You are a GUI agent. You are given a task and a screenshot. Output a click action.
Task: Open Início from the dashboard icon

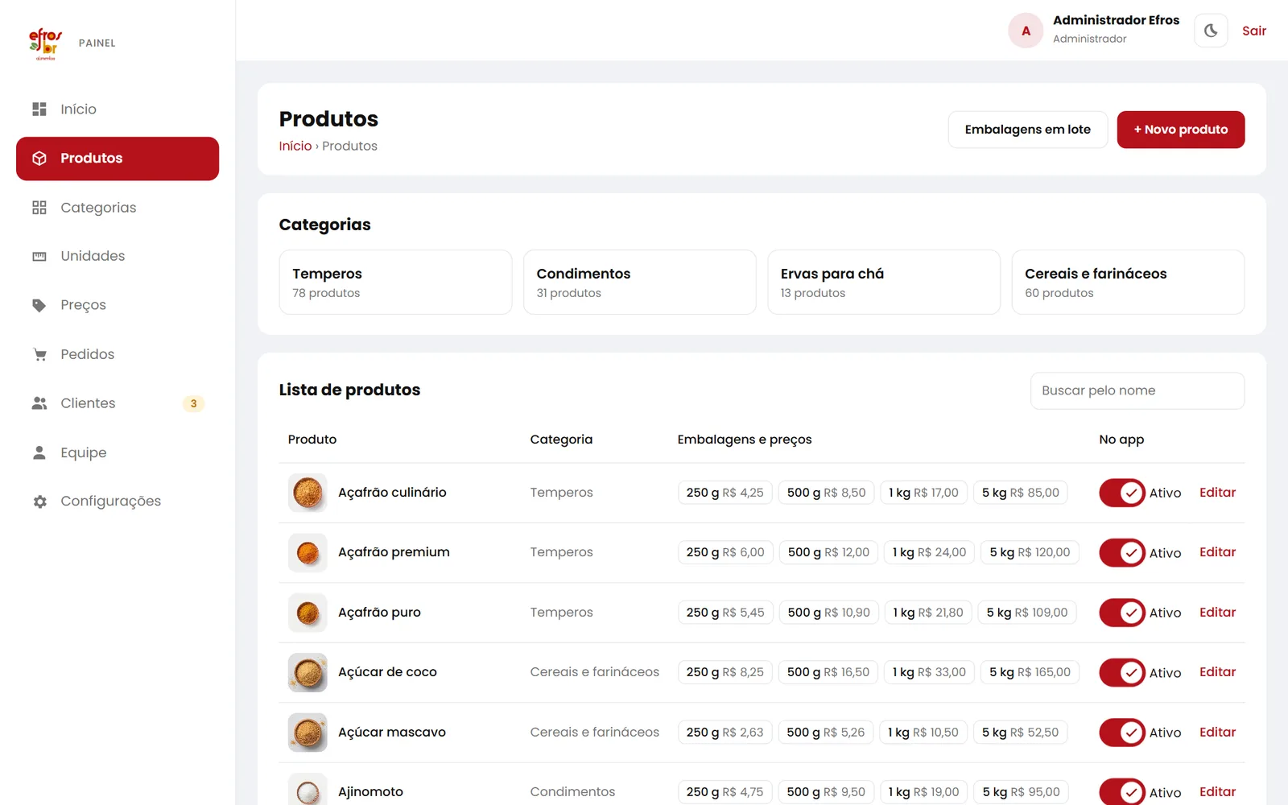point(39,109)
